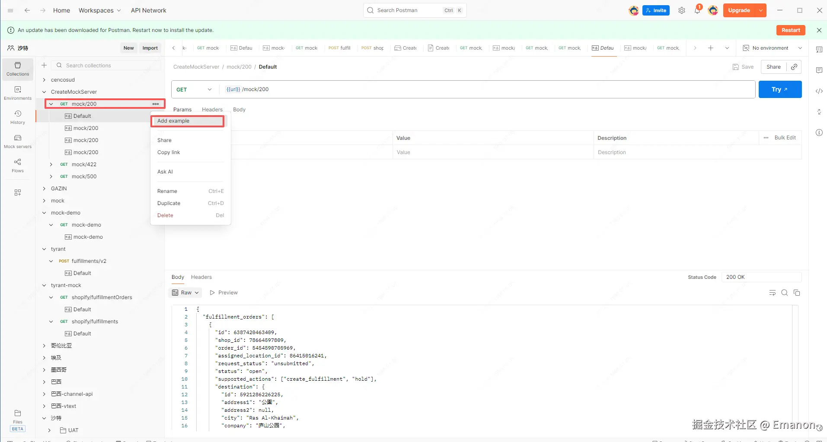The height and width of the screenshot is (442, 827).
Task: Open the Raw format dropdown
Action: pyautogui.click(x=185, y=293)
